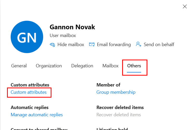Click the Gannon Novak name heading
Image resolution: width=190 pixels, height=130 pixels.
click(72, 27)
